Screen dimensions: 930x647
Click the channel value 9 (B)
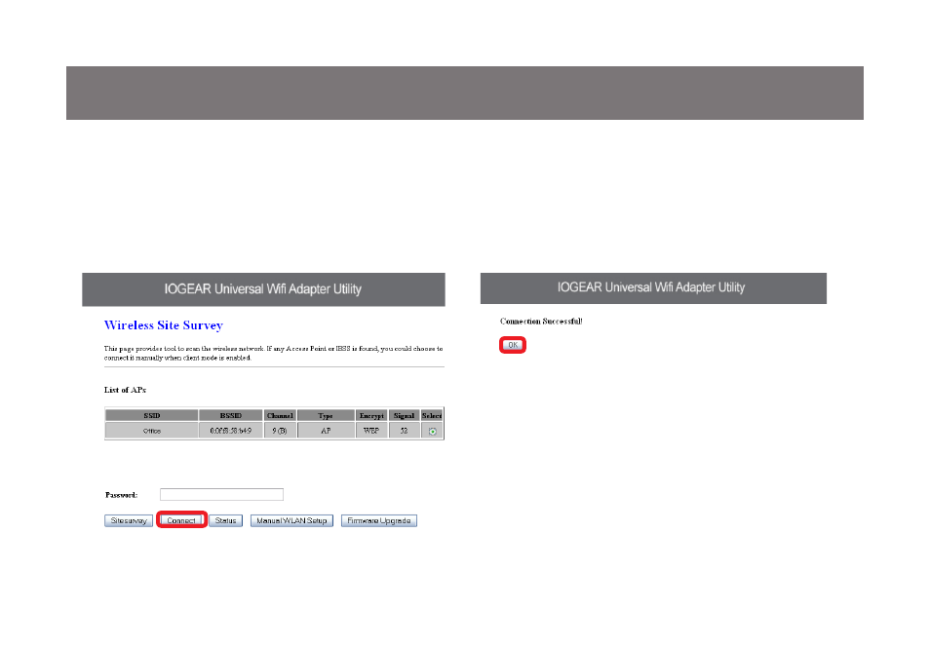[x=280, y=431]
